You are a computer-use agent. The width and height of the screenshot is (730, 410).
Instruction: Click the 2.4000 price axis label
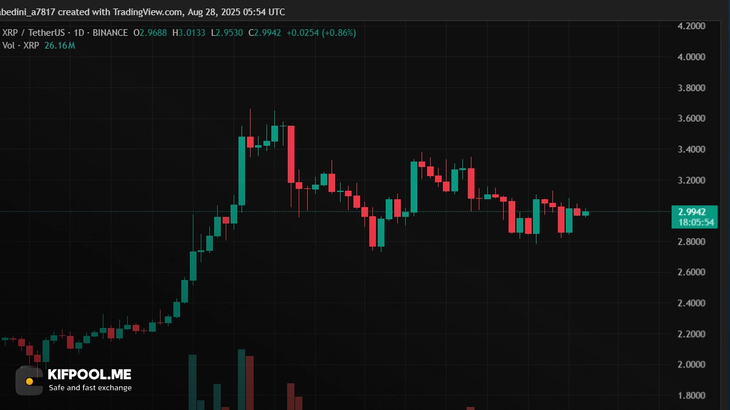[692, 303]
